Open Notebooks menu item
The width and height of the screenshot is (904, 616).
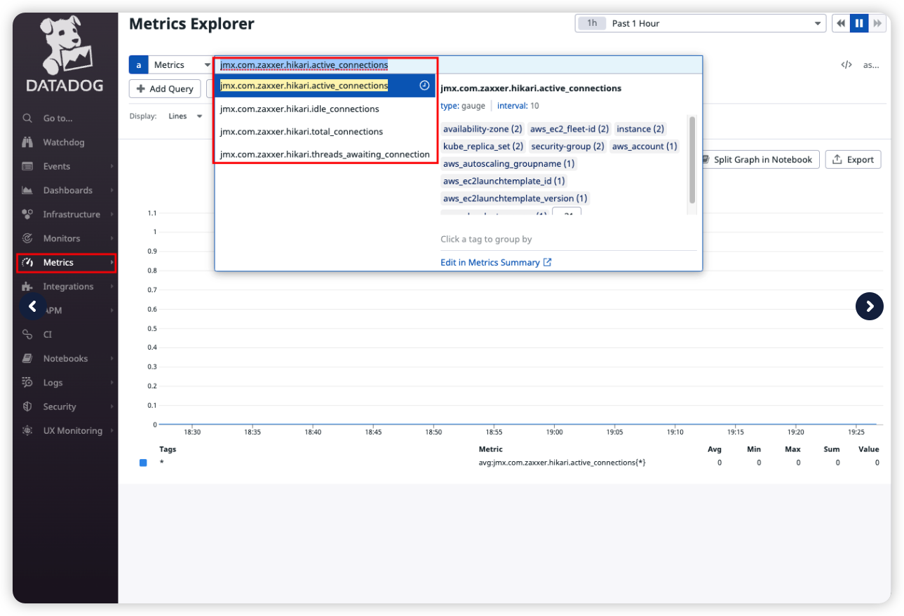pos(65,359)
